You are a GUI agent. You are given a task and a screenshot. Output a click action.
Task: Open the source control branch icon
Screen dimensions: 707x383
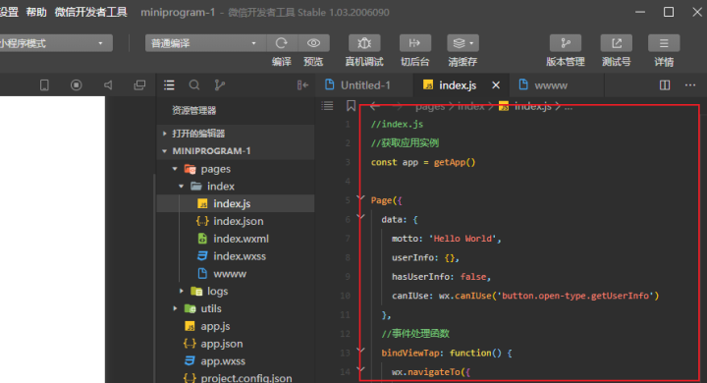coord(220,84)
